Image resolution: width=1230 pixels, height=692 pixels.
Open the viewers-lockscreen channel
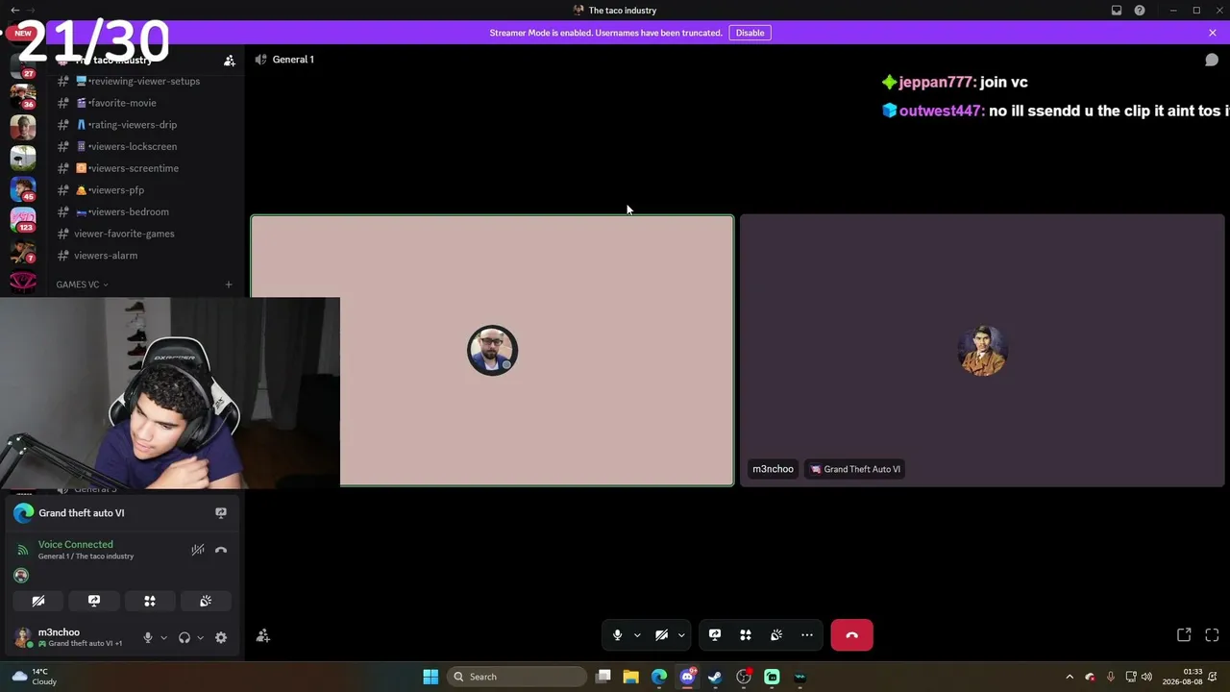pyautogui.click(x=144, y=147)
